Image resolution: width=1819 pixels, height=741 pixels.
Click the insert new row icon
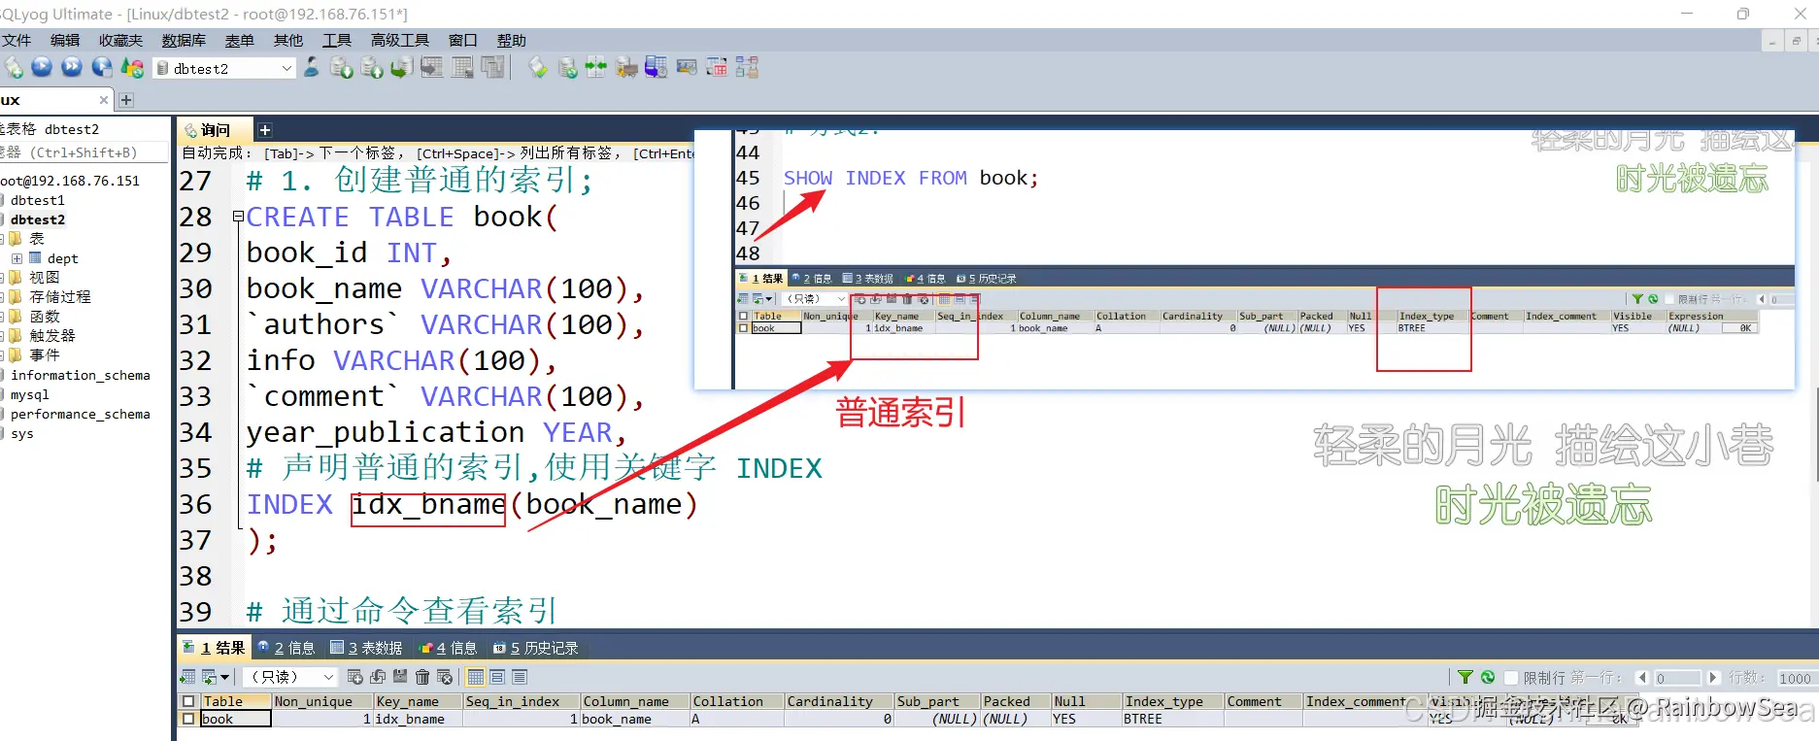[x=355, y=677]
